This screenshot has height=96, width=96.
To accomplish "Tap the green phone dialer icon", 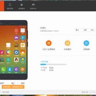I will tap(3, 69).
